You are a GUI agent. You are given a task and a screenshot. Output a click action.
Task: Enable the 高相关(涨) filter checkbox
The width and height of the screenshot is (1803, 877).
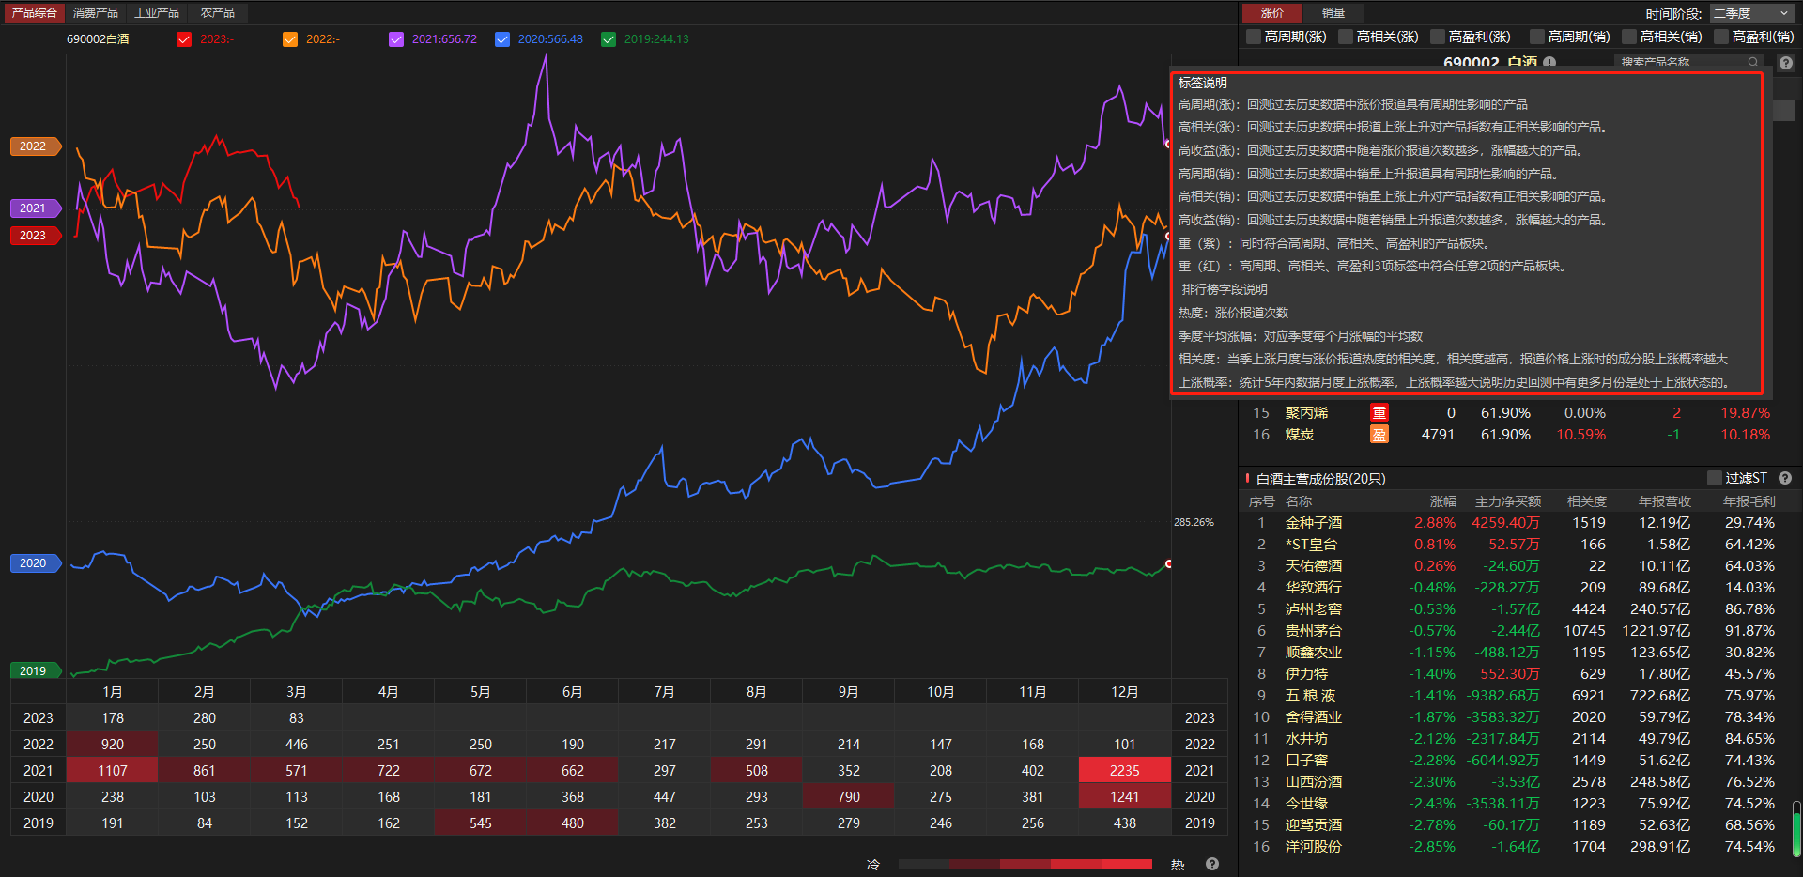coord(1345,37)
